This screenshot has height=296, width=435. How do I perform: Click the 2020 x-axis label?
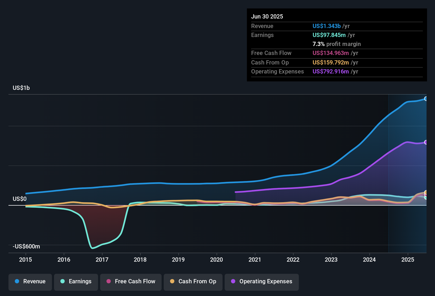tap(216, 260)
